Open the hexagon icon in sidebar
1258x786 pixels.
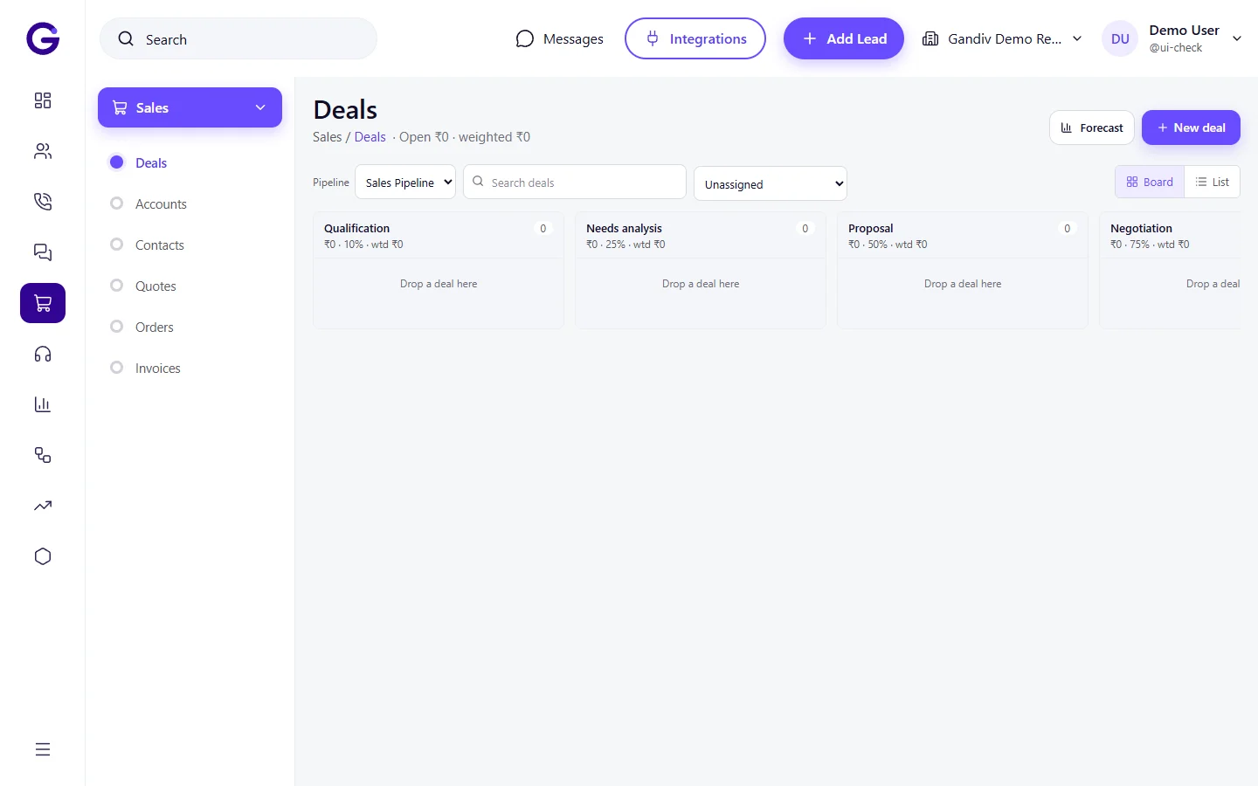click(x=43, y=556)
